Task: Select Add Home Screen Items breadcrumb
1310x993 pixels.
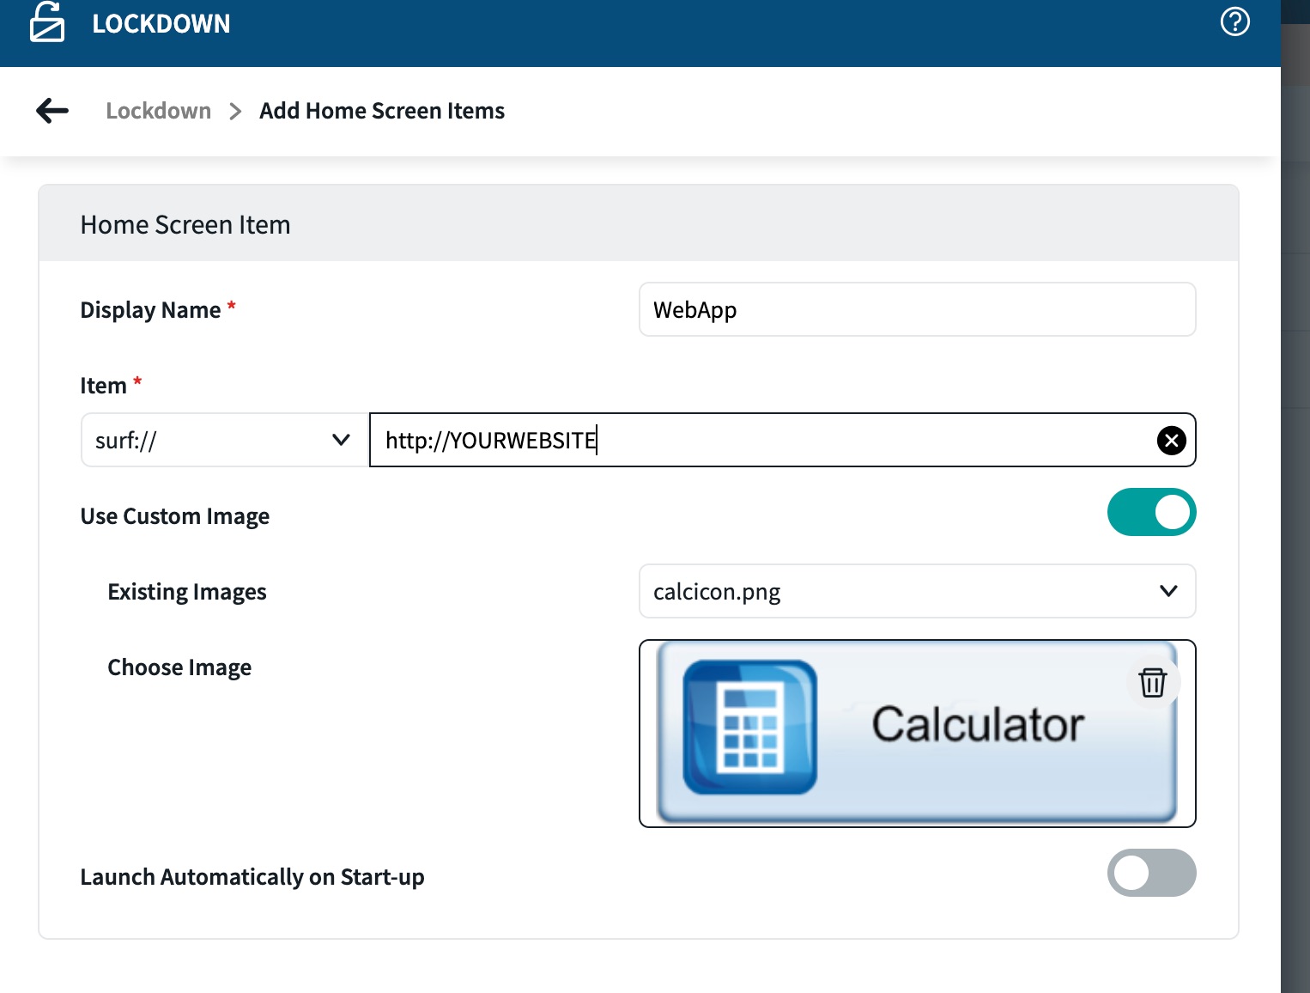Action: pyautogui.click(x=382, y=112)
